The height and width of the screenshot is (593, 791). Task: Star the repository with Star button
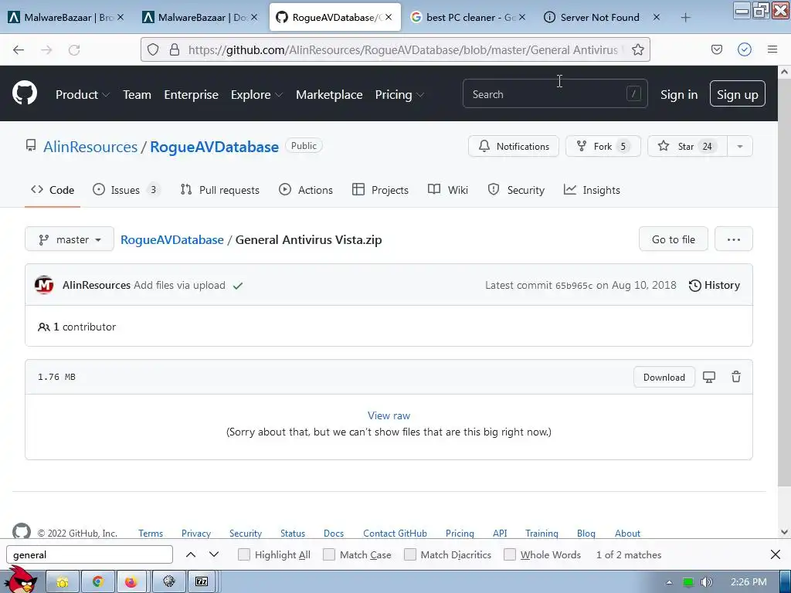click(x=687, y=146)
